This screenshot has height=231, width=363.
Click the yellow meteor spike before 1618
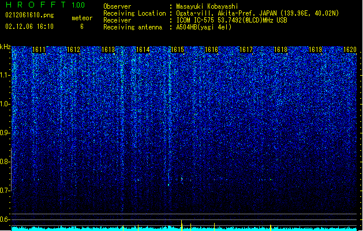click(271, 228)
